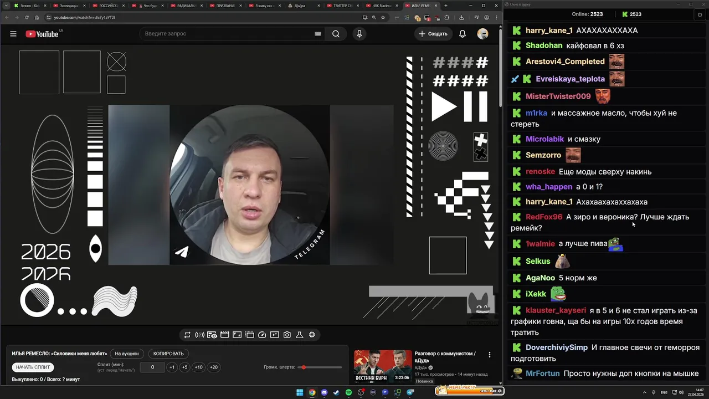Click the На аукцион button
The image size is (709, 399).
pyautogui.click(x=127, y=354)
